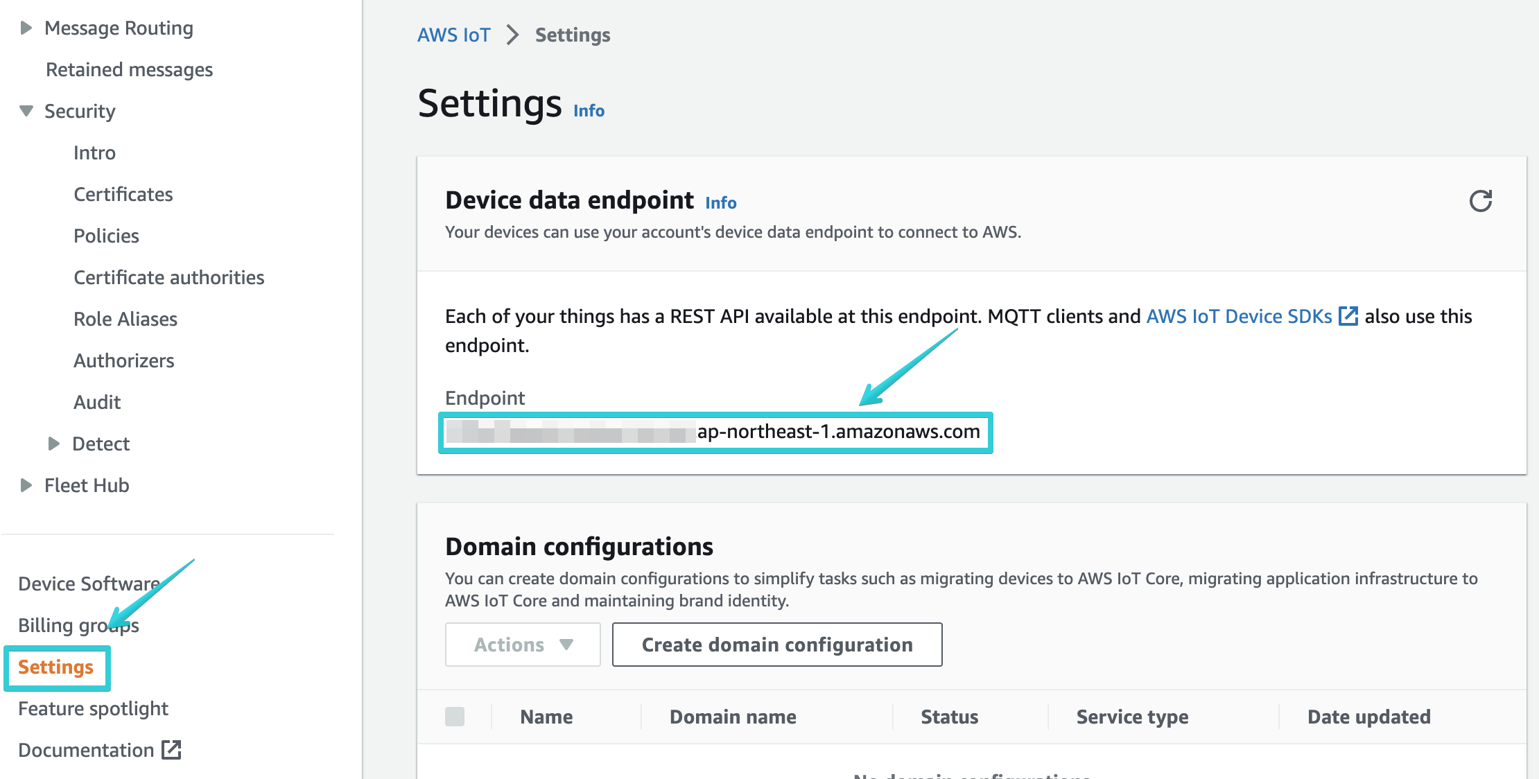The width and height of the screenshot is (1539, 779).
Task: Select all rows in domain configurations table
Action: pos(455,716)
